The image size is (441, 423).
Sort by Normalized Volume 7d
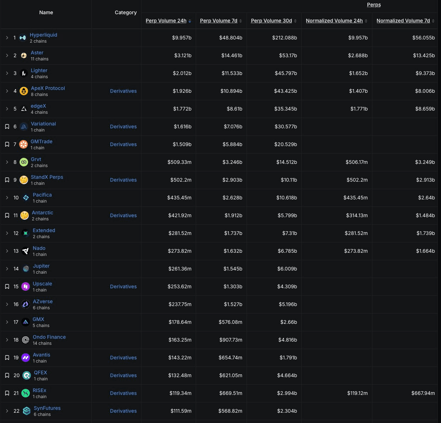point(405,21)
